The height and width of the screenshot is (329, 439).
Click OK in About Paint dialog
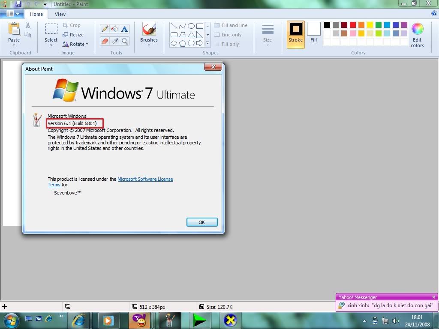[x=202, y=222]
